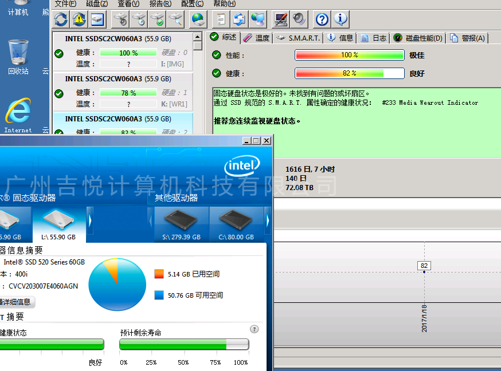This screenshot has height=371, width=501.
Task: Open the 报告(R) menu
Action: [x=161, y=3]
